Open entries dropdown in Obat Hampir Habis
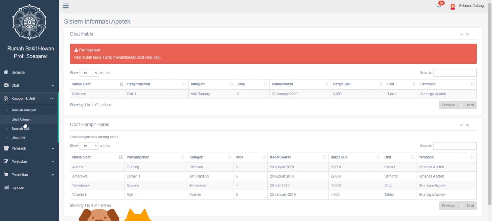 pos(89,146)
